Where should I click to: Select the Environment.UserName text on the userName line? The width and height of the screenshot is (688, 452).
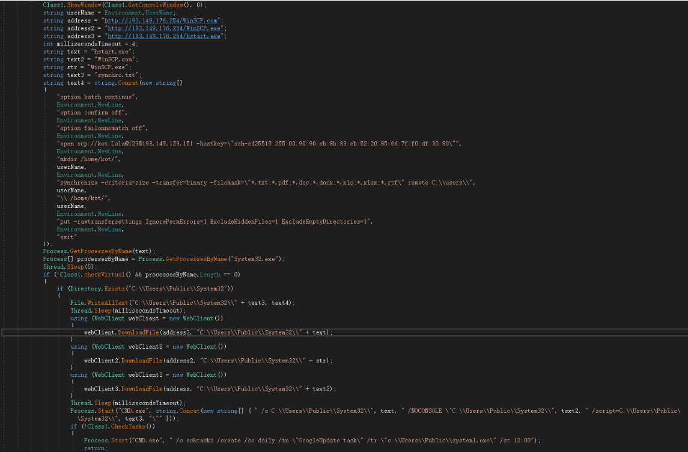139,13
